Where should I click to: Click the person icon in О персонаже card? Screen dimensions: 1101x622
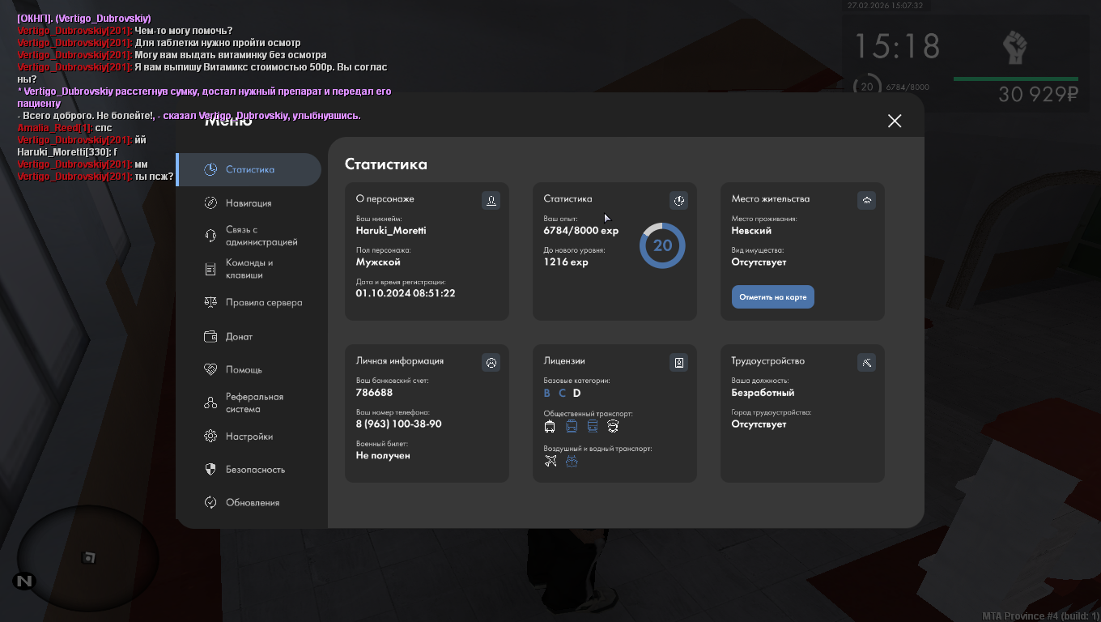click(x=491, y=200)
